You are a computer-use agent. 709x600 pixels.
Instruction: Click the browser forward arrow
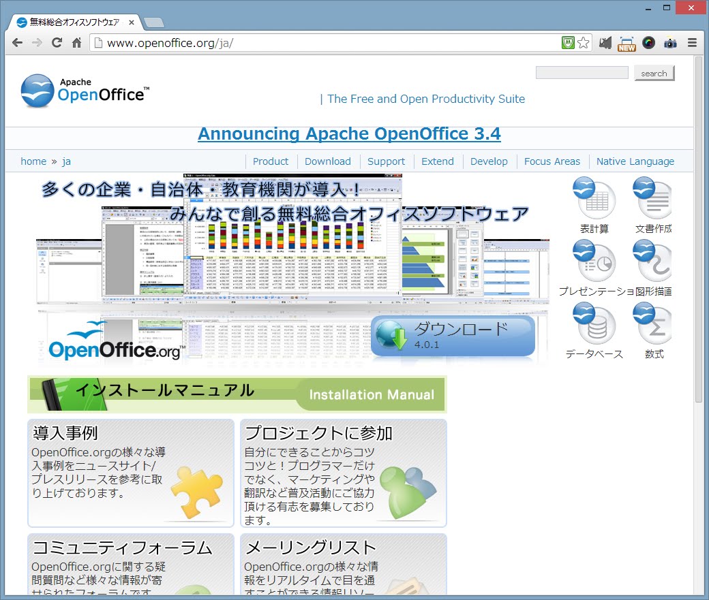[37, 43]
